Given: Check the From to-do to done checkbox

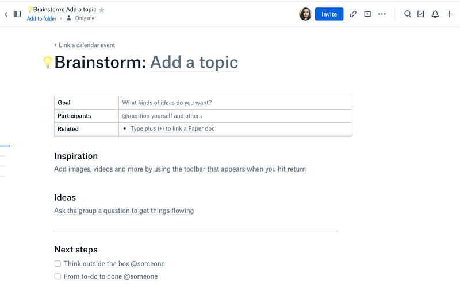Looking at the screenshot, I should pyautogui.click(x=57, y=276).
